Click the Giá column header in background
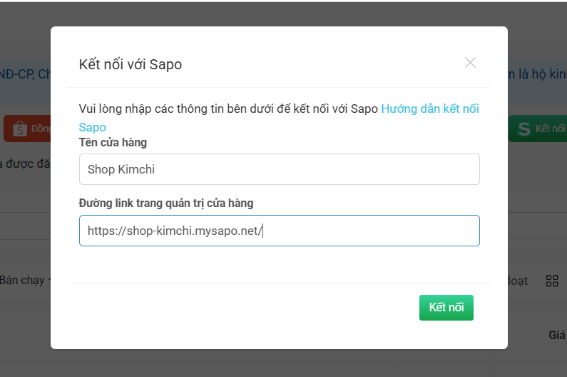567x377 pixels. pyautogui.click(x=557, y=335)
